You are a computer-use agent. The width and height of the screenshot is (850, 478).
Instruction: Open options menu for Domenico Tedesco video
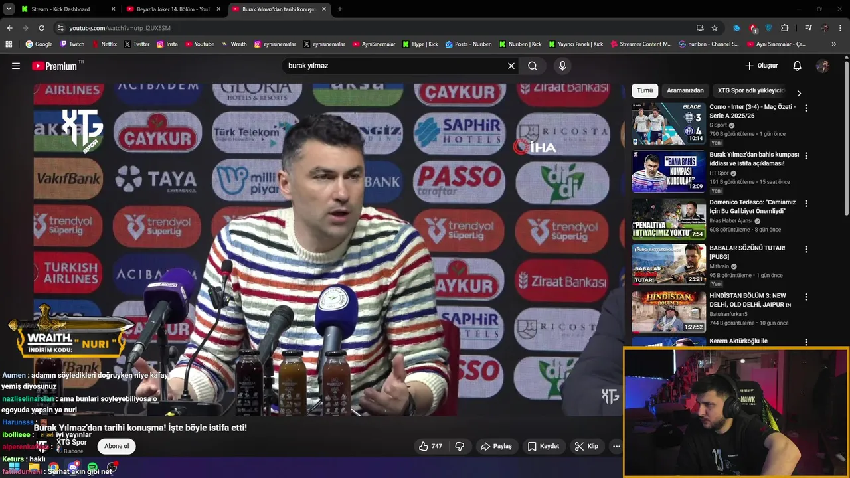click(x=806, y=204)
